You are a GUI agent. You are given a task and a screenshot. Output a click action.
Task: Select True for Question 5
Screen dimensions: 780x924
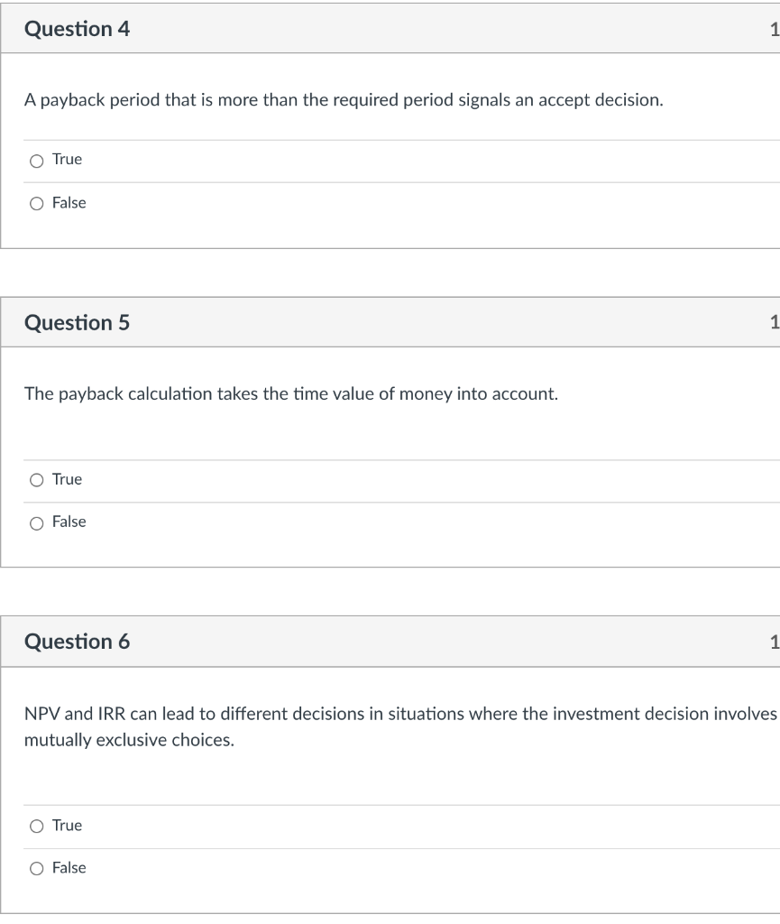pos(36,479)
